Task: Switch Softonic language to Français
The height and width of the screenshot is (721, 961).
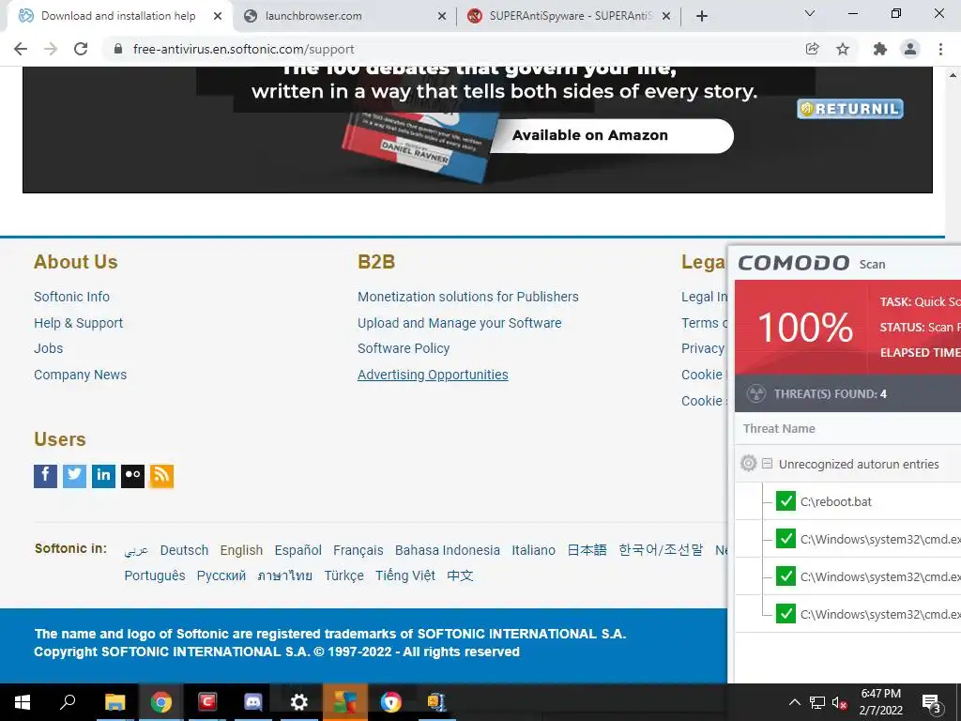Action: (358, 550)
